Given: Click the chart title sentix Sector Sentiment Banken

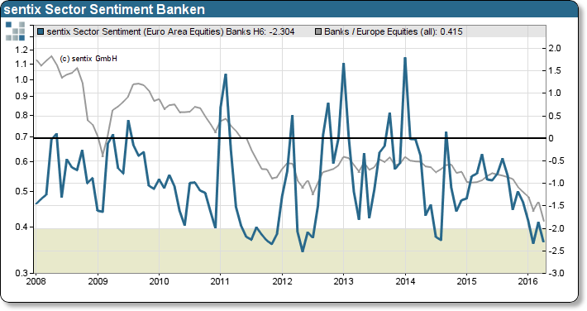Looking at the screenshot, I should 104,9.
